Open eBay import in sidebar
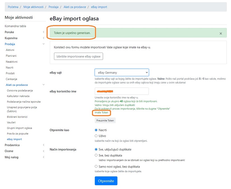231x189 pixels. [14, 139]
